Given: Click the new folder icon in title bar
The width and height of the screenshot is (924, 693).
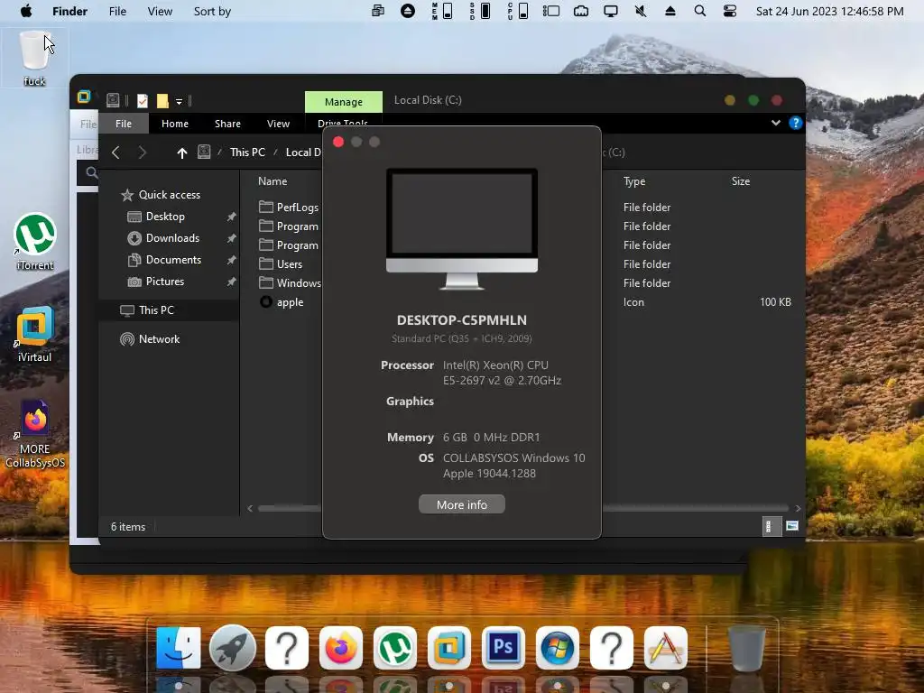Looking at the screenshot, I should click(x=162, y=101).
